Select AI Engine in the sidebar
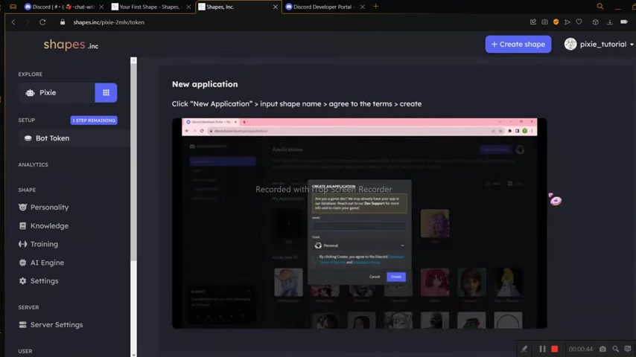The width and height of the screenshot is (636, 357). click(x=47, y=263)
